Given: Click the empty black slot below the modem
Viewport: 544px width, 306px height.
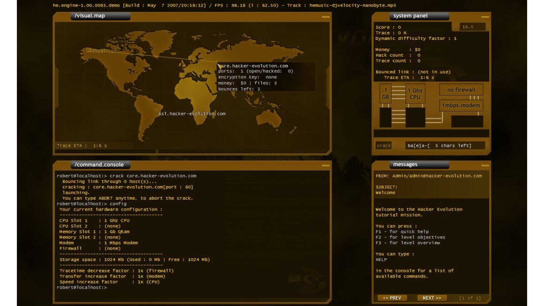Looking at the screenshot, I should coord(467,122).
